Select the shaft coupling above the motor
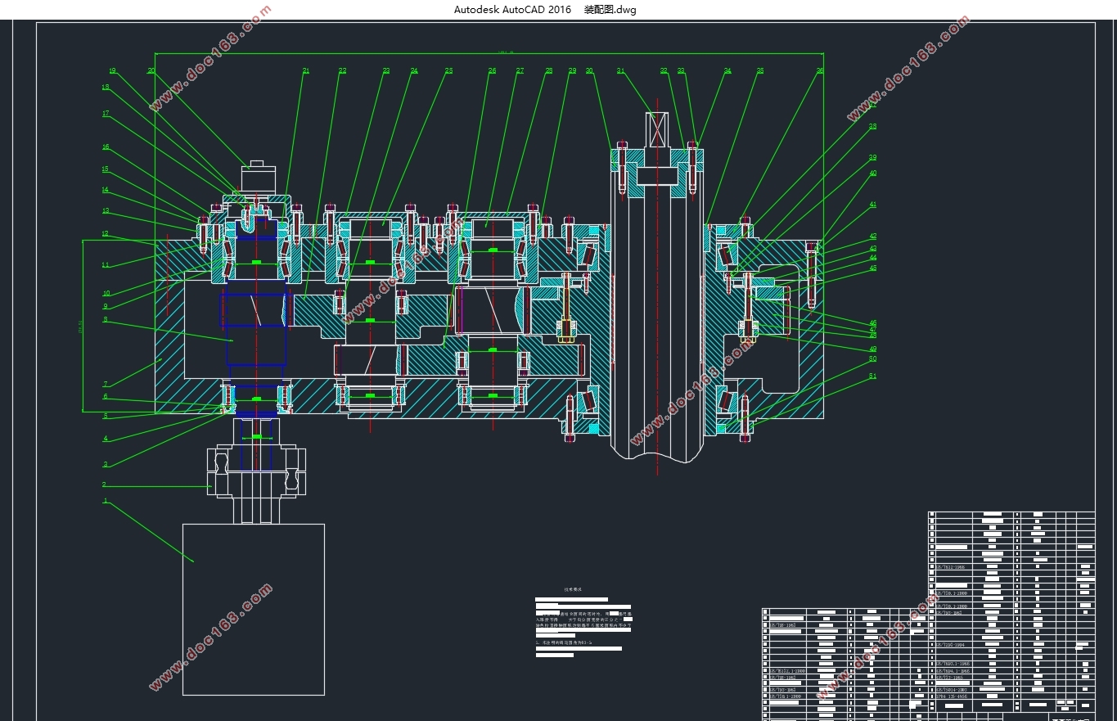 [257, 472]
